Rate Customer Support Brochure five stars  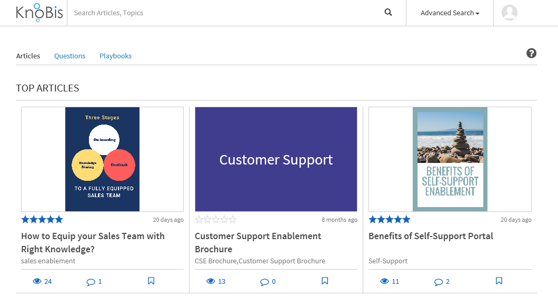click(x=233, y=220)
